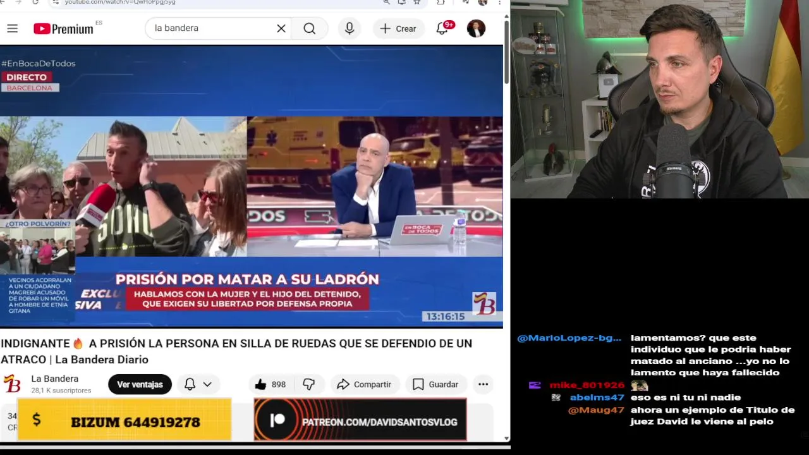The image size is (809, 455).
Task: Like the video showing 898 likes
Action: tap(270, 384)
